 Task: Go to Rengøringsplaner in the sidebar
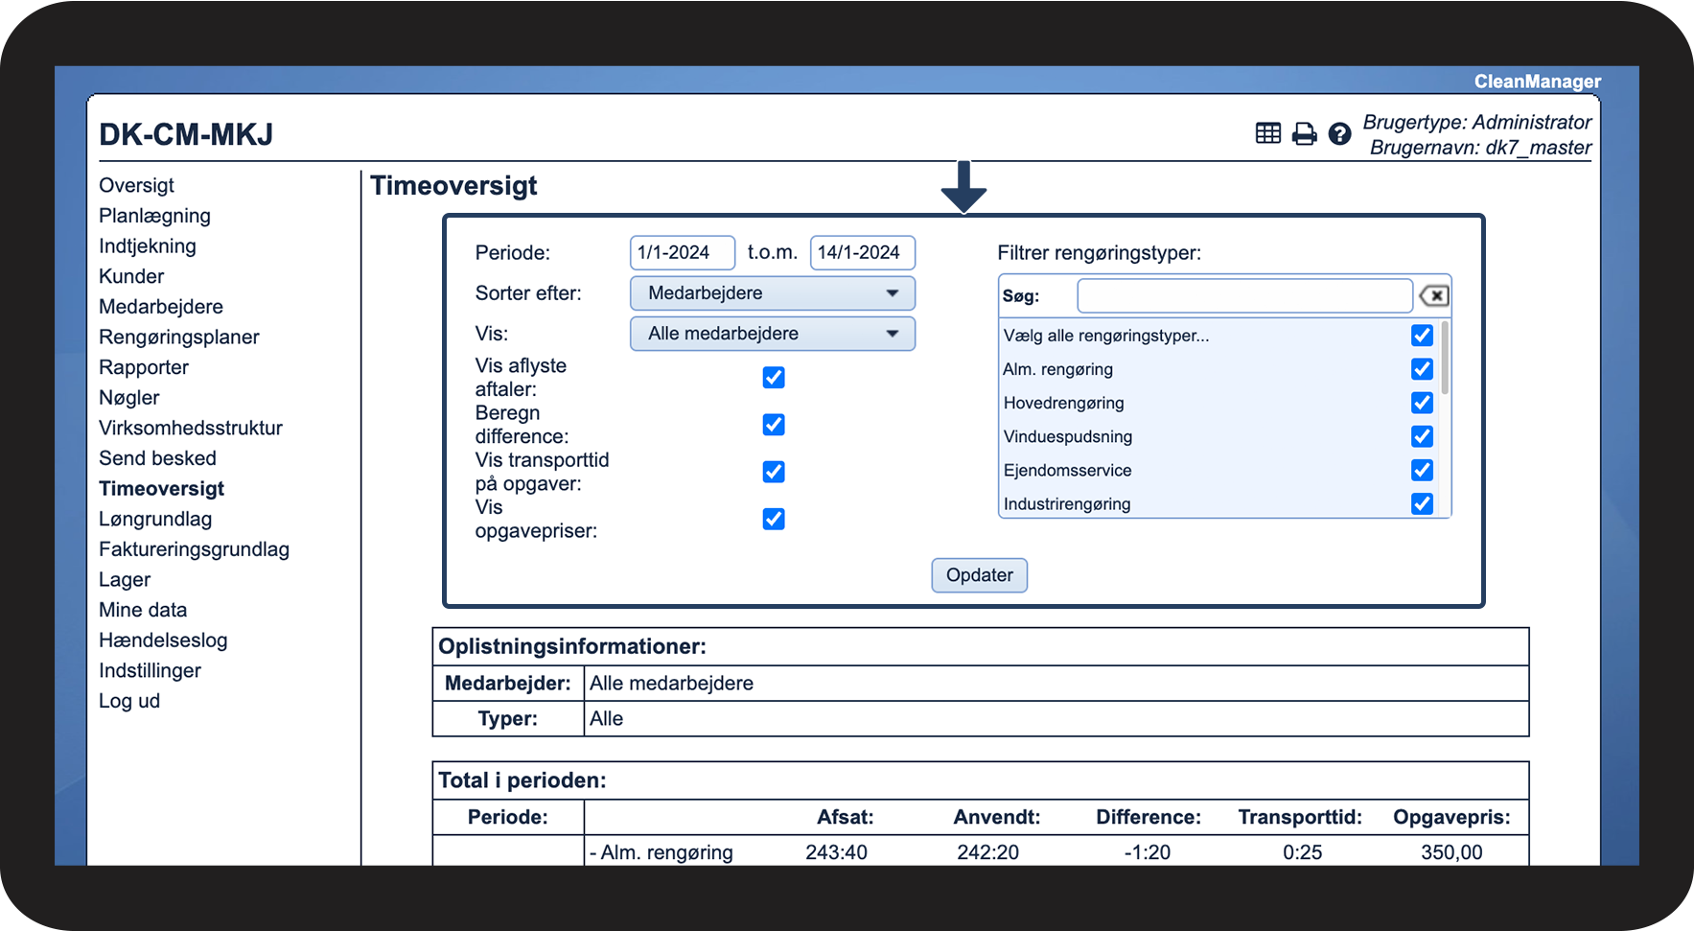179,337
